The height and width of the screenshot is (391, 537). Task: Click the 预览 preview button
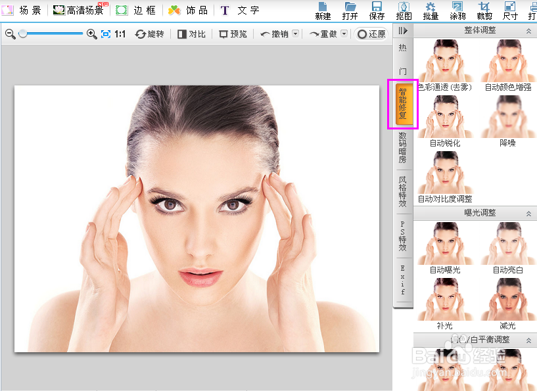tap(233, 34)
